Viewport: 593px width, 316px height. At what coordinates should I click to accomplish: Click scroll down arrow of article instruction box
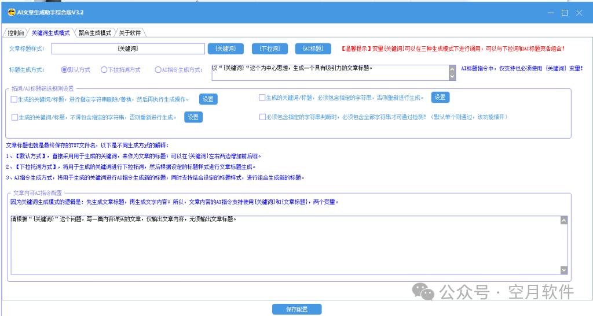[x=564, y=270]
